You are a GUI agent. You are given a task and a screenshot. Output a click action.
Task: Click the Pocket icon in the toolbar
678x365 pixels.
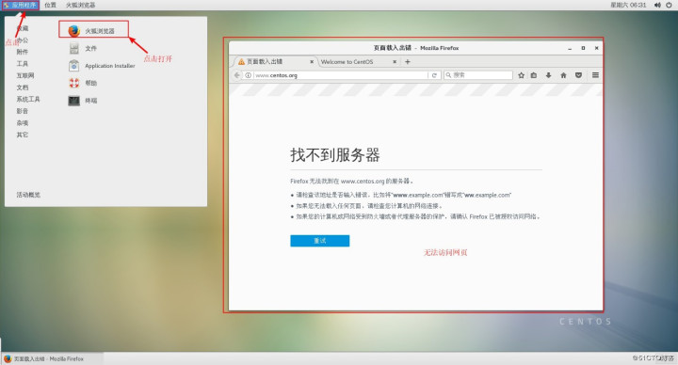tap(578, 75)
